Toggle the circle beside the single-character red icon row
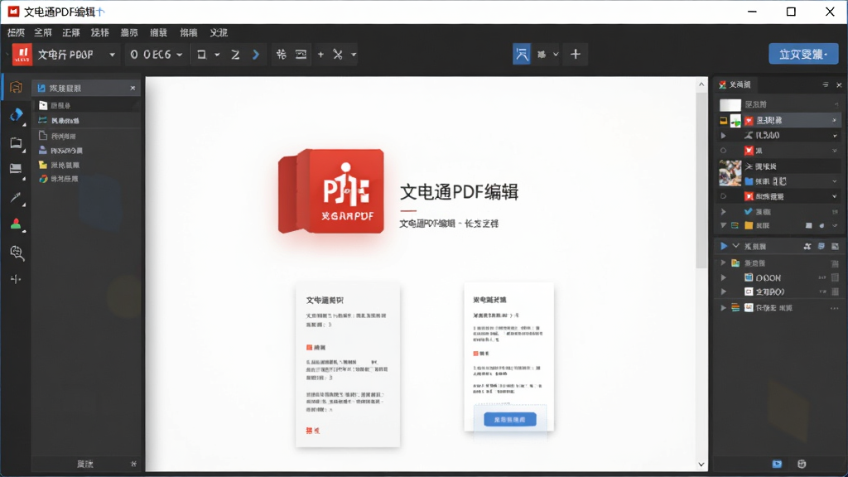Viewport: 848px width, 477px height. 723,151
